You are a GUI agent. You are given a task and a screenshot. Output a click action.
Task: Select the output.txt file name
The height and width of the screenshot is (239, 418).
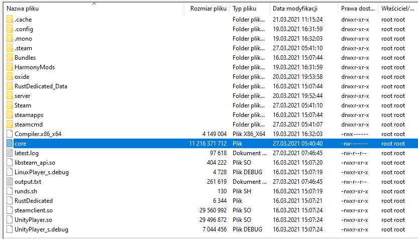28,182
